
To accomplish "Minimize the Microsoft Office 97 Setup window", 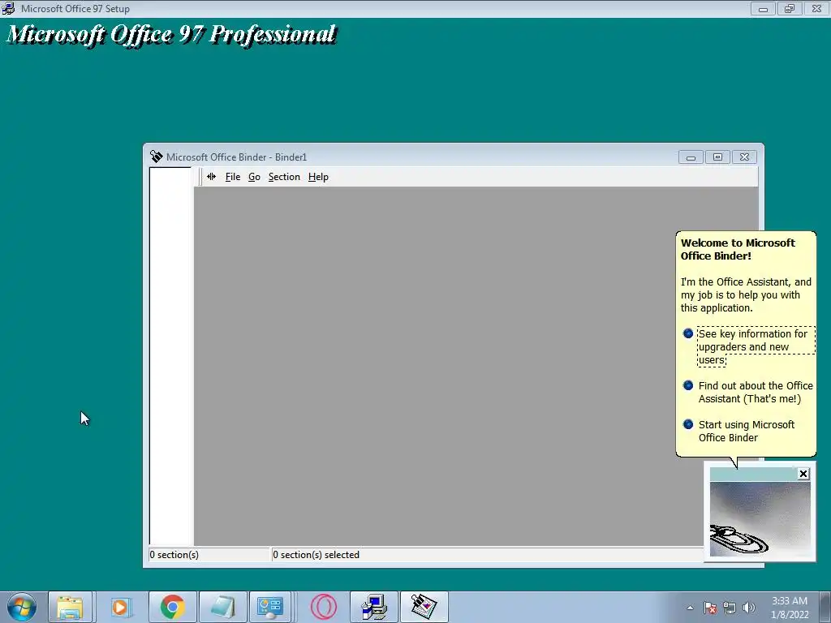I will [x=763, y=9].
